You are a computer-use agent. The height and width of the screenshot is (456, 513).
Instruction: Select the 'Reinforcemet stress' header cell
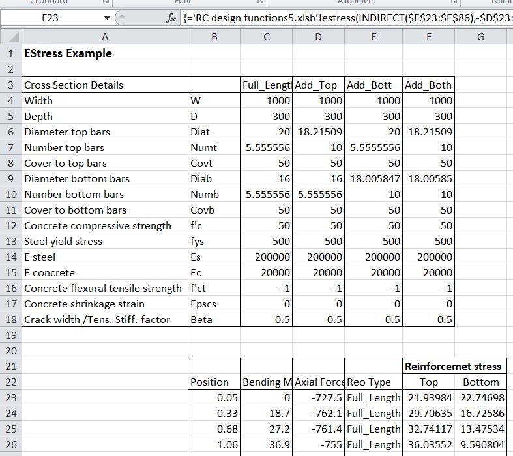pos(454,366)
